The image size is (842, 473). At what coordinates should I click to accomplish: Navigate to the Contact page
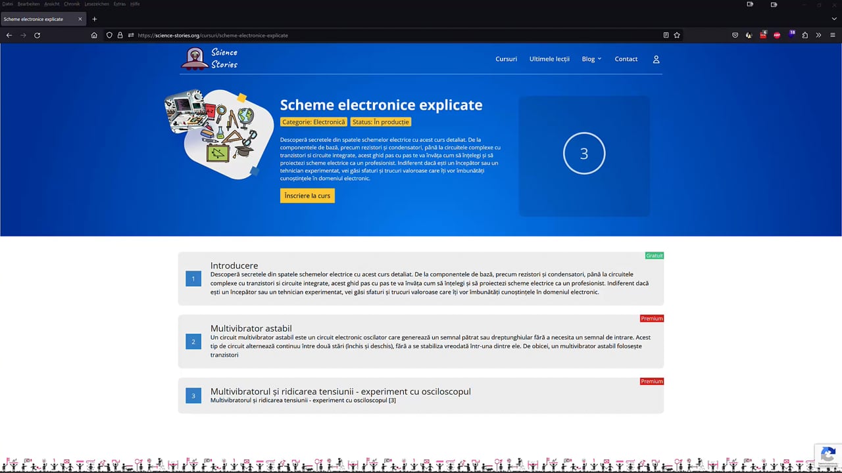pos(626,59)
